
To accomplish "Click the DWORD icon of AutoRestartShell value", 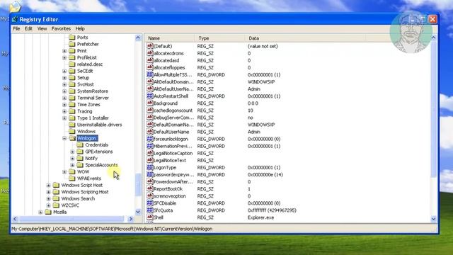I will coord(149,96).
